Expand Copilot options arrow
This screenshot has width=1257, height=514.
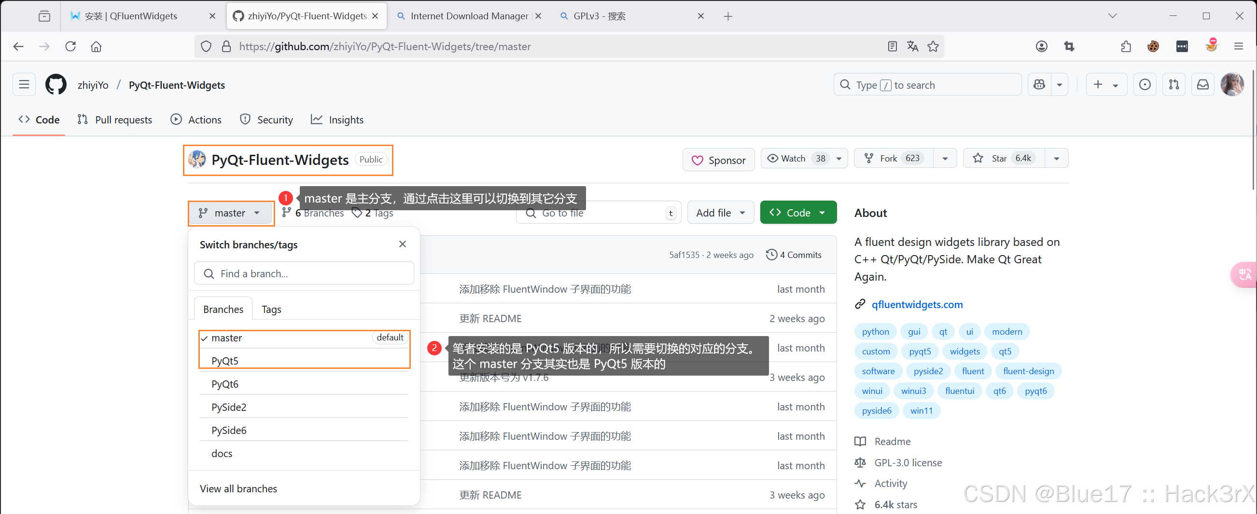(1060, 85)
